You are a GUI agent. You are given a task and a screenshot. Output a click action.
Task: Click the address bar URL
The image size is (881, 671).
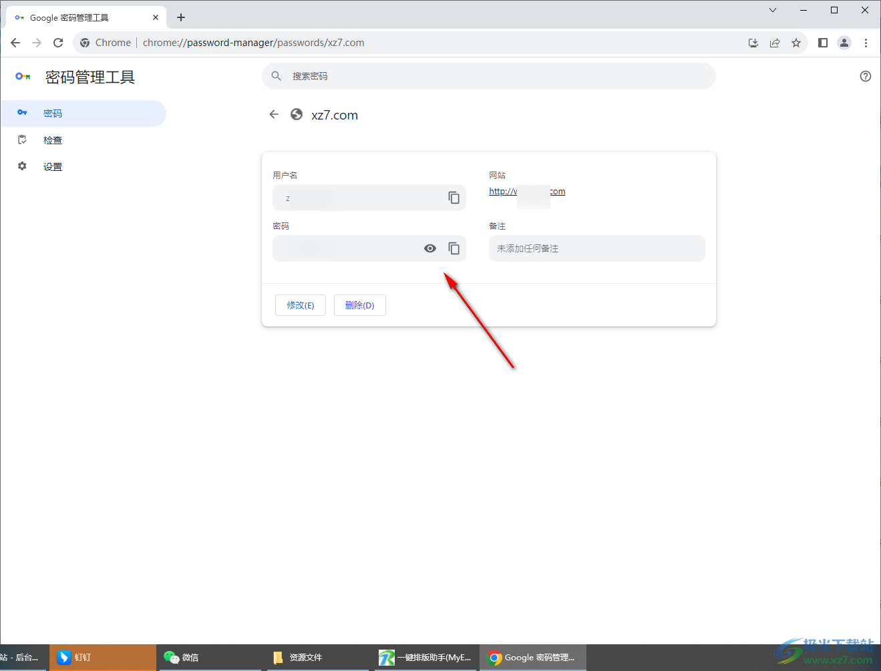click(x=254, y=43)
